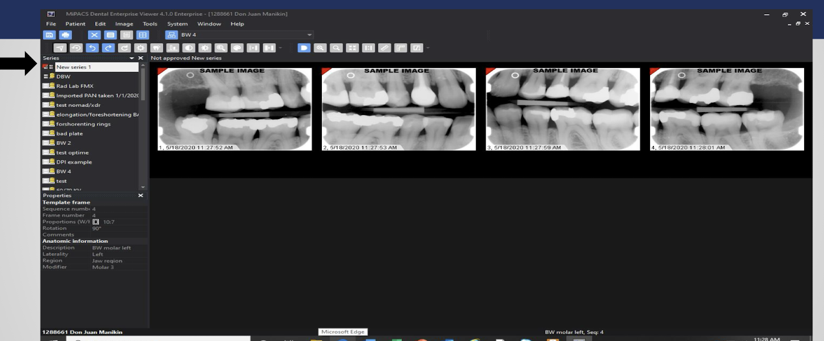Click the Rotation value 90°

pos(97,228)
